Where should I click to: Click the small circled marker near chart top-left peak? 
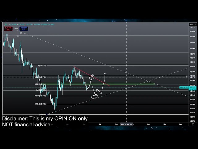[18, 36]
